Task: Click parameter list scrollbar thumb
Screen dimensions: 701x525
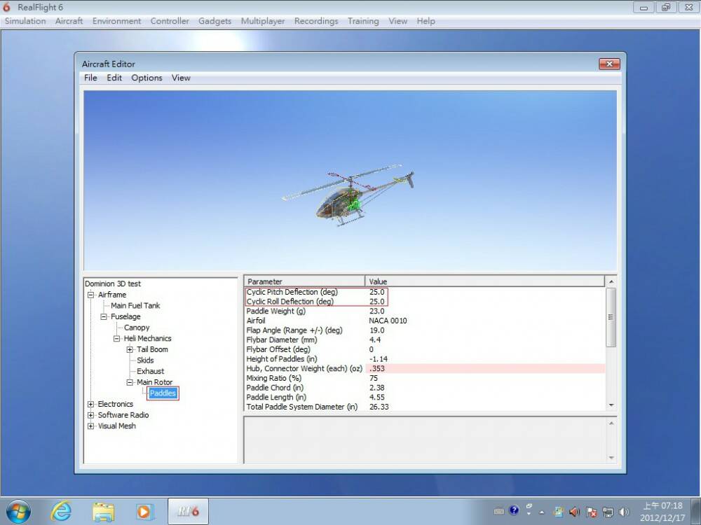Action: [x=611, y=317]
